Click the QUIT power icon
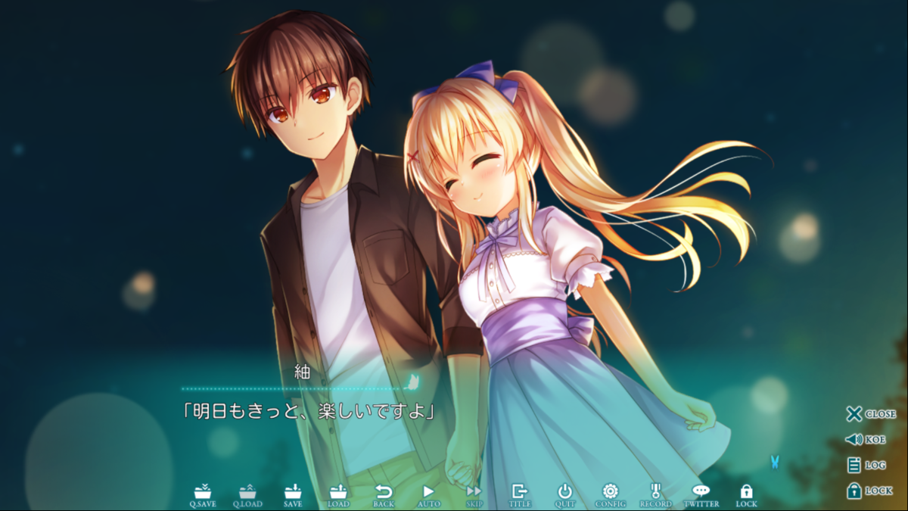Viewport: 908px width, 511px height. pyautogui.click(x=565, y=496)
